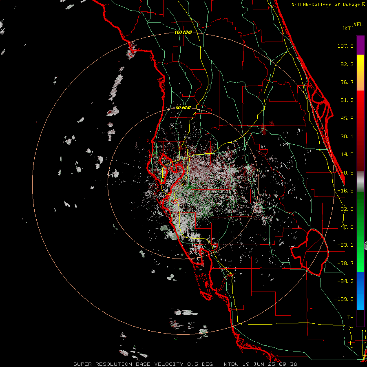Click the light blue segment of velocity color bar
This screenshot has height=367, width=367.
(360, 291)
